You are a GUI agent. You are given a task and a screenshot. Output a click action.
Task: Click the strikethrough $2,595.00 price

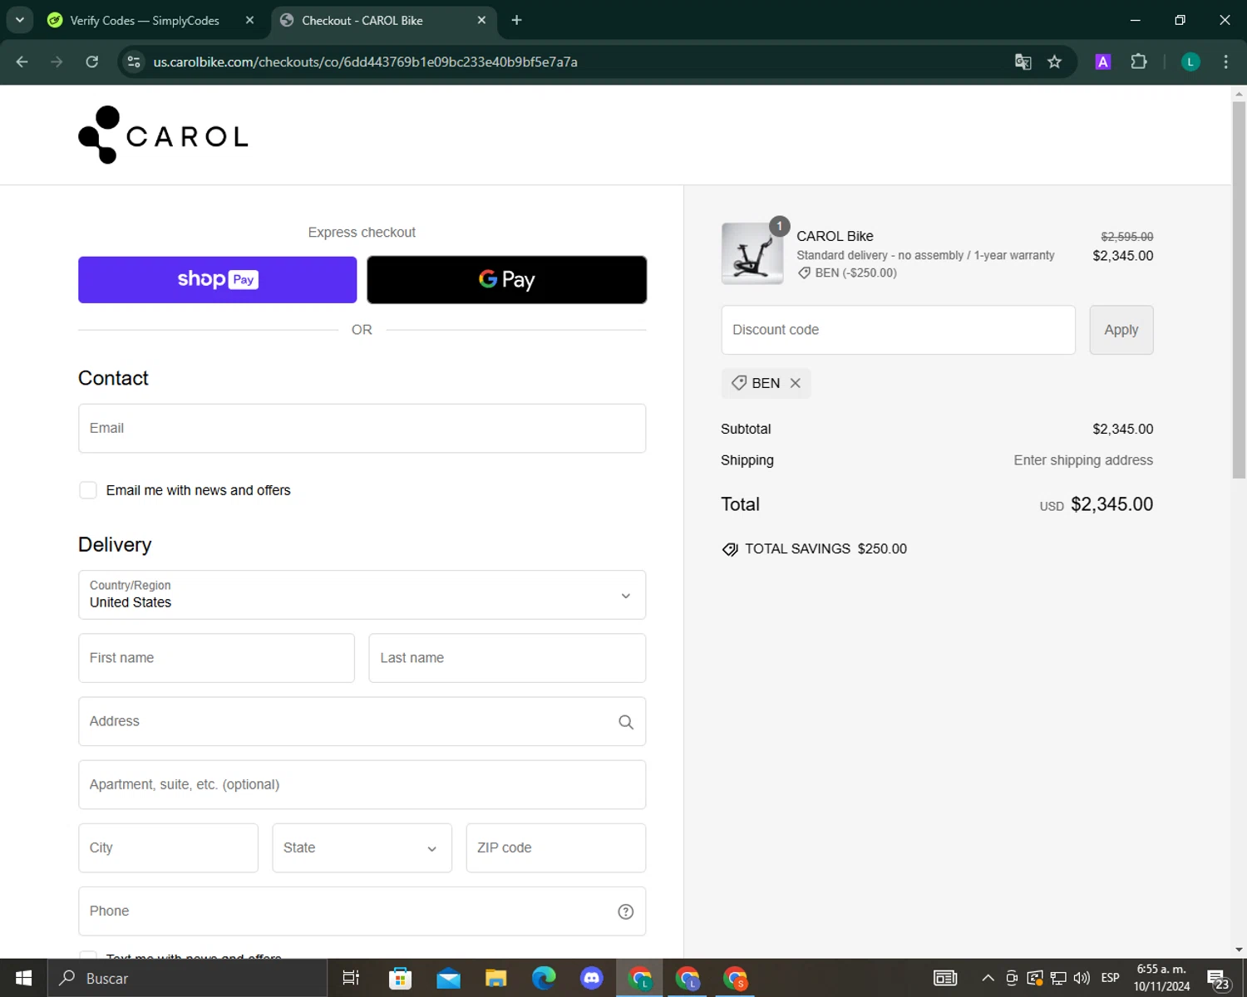(1126, 237)
